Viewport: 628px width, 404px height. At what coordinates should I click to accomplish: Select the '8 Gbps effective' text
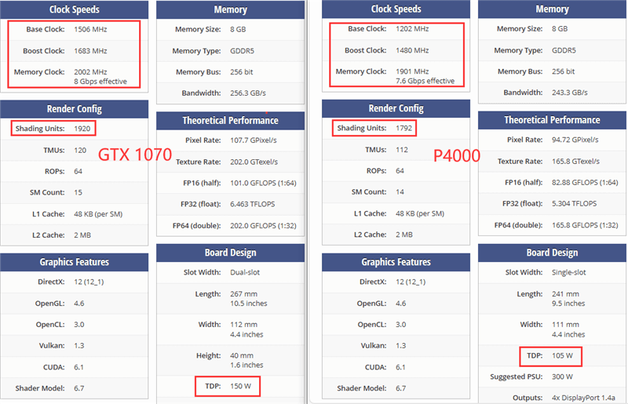(x=100, y=82)
